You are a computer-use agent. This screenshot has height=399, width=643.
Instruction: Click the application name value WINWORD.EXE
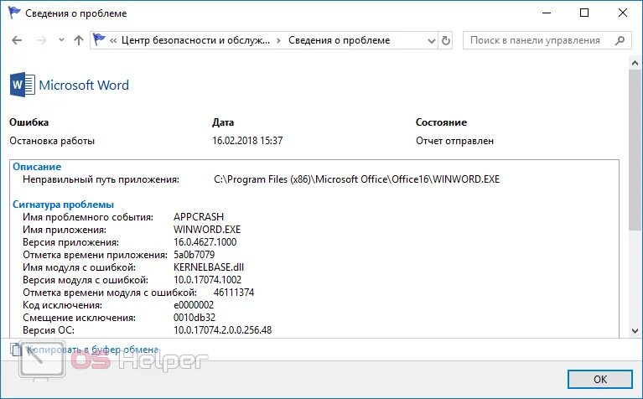click(x=207, y=230)
